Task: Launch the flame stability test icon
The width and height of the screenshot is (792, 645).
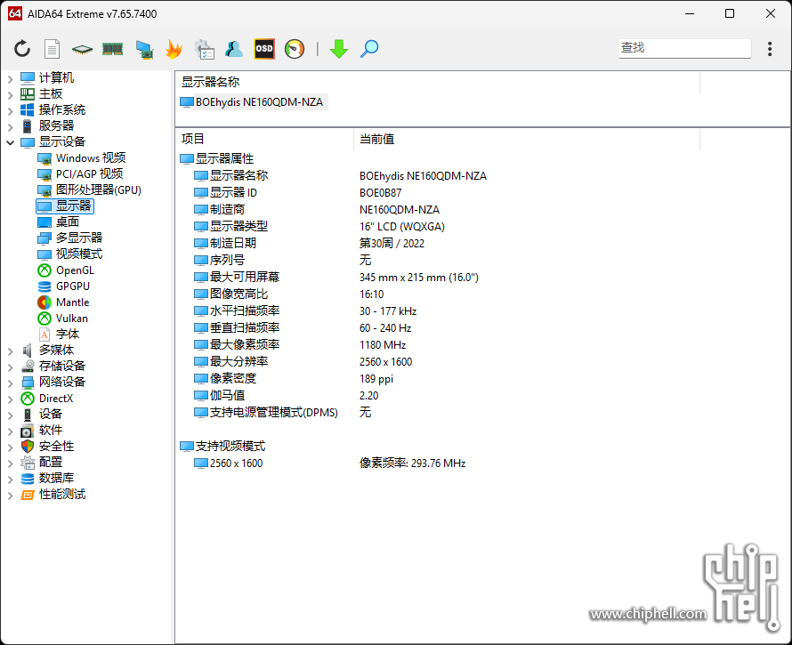Action: (174, 49)
